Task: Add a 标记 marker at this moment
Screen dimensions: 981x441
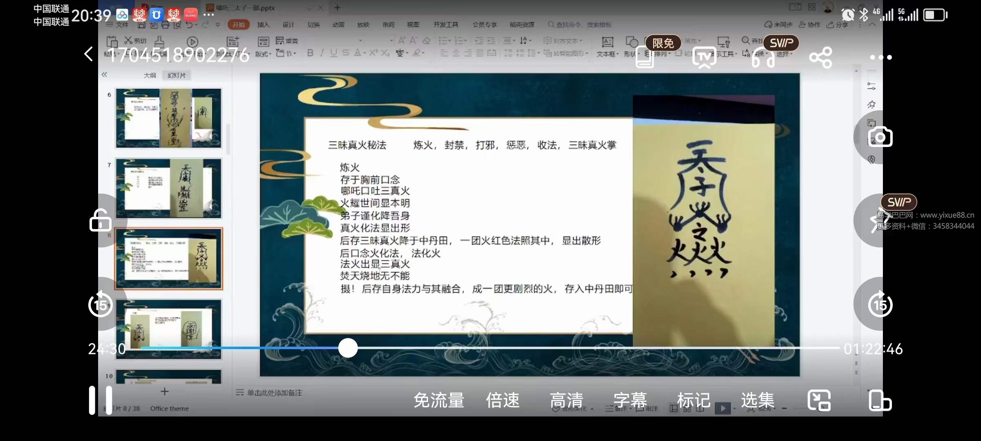Action: (x=694, y=400)
